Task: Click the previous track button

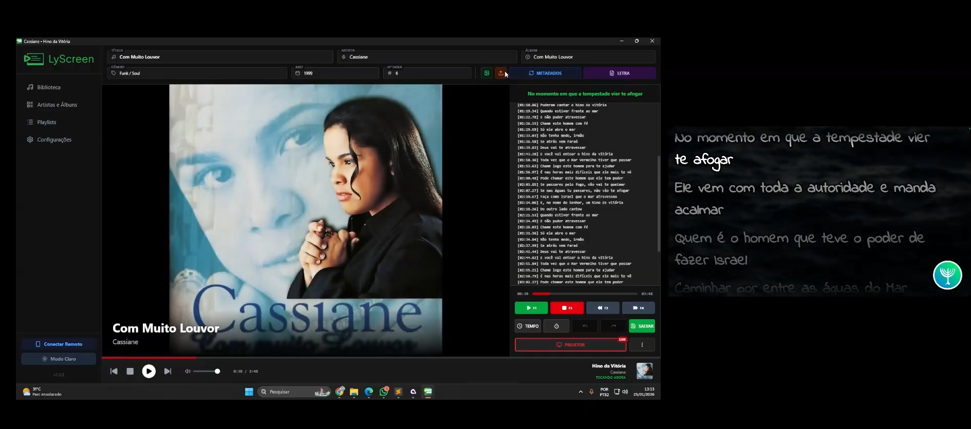Action: [x=114, y=371]
